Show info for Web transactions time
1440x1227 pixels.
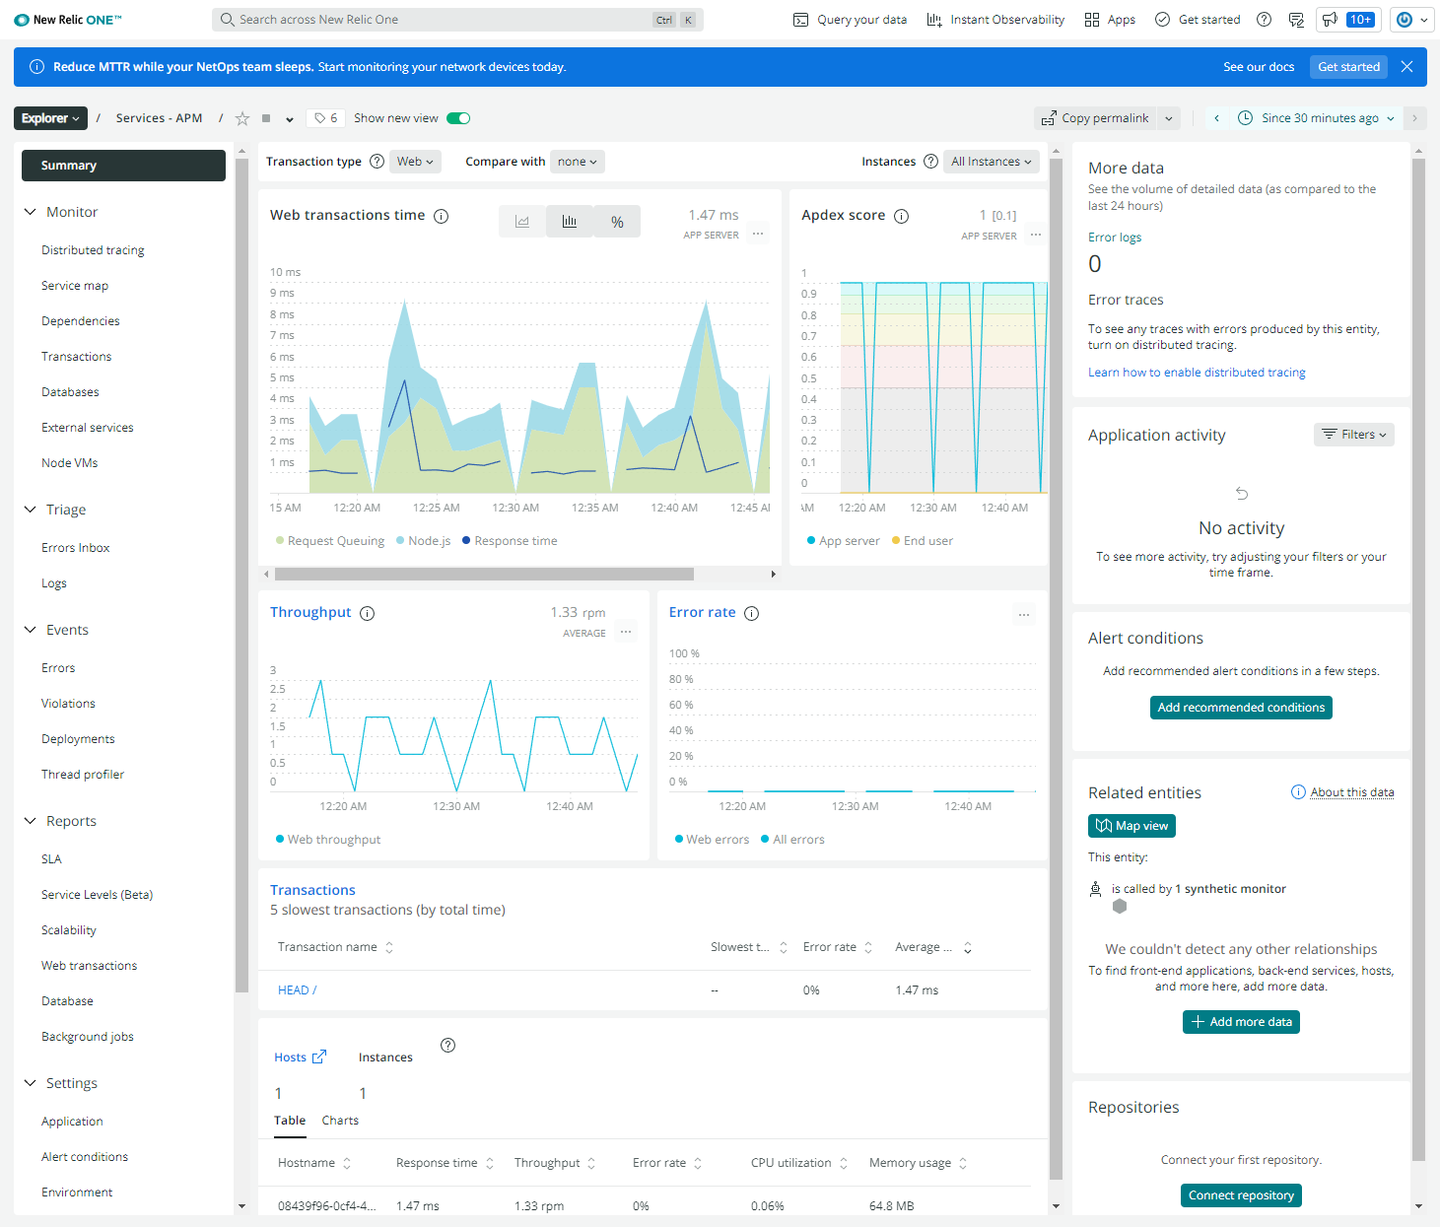[442, 216]
